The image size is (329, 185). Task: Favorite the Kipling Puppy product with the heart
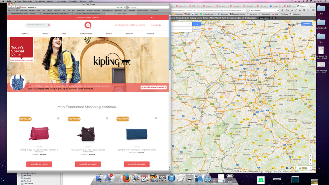[58, 118]
